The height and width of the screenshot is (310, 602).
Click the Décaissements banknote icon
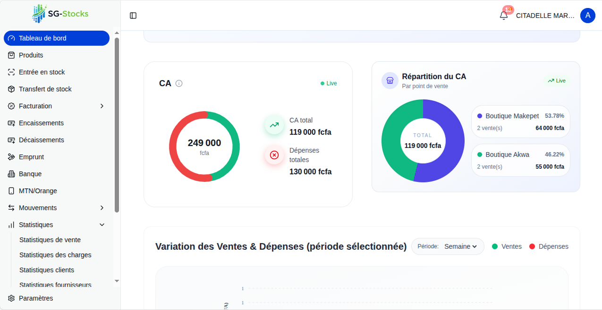click(11, 140)
